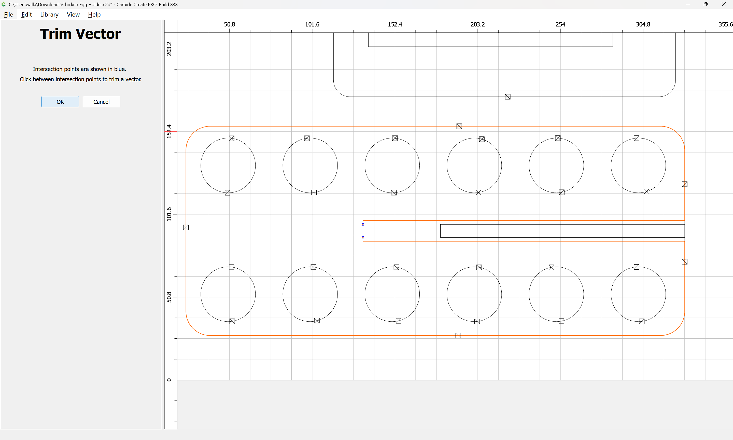Click node marker on upper black shape's bottom edge
The width and height of the screenshot is (733, 440).
tap(508, 97)
